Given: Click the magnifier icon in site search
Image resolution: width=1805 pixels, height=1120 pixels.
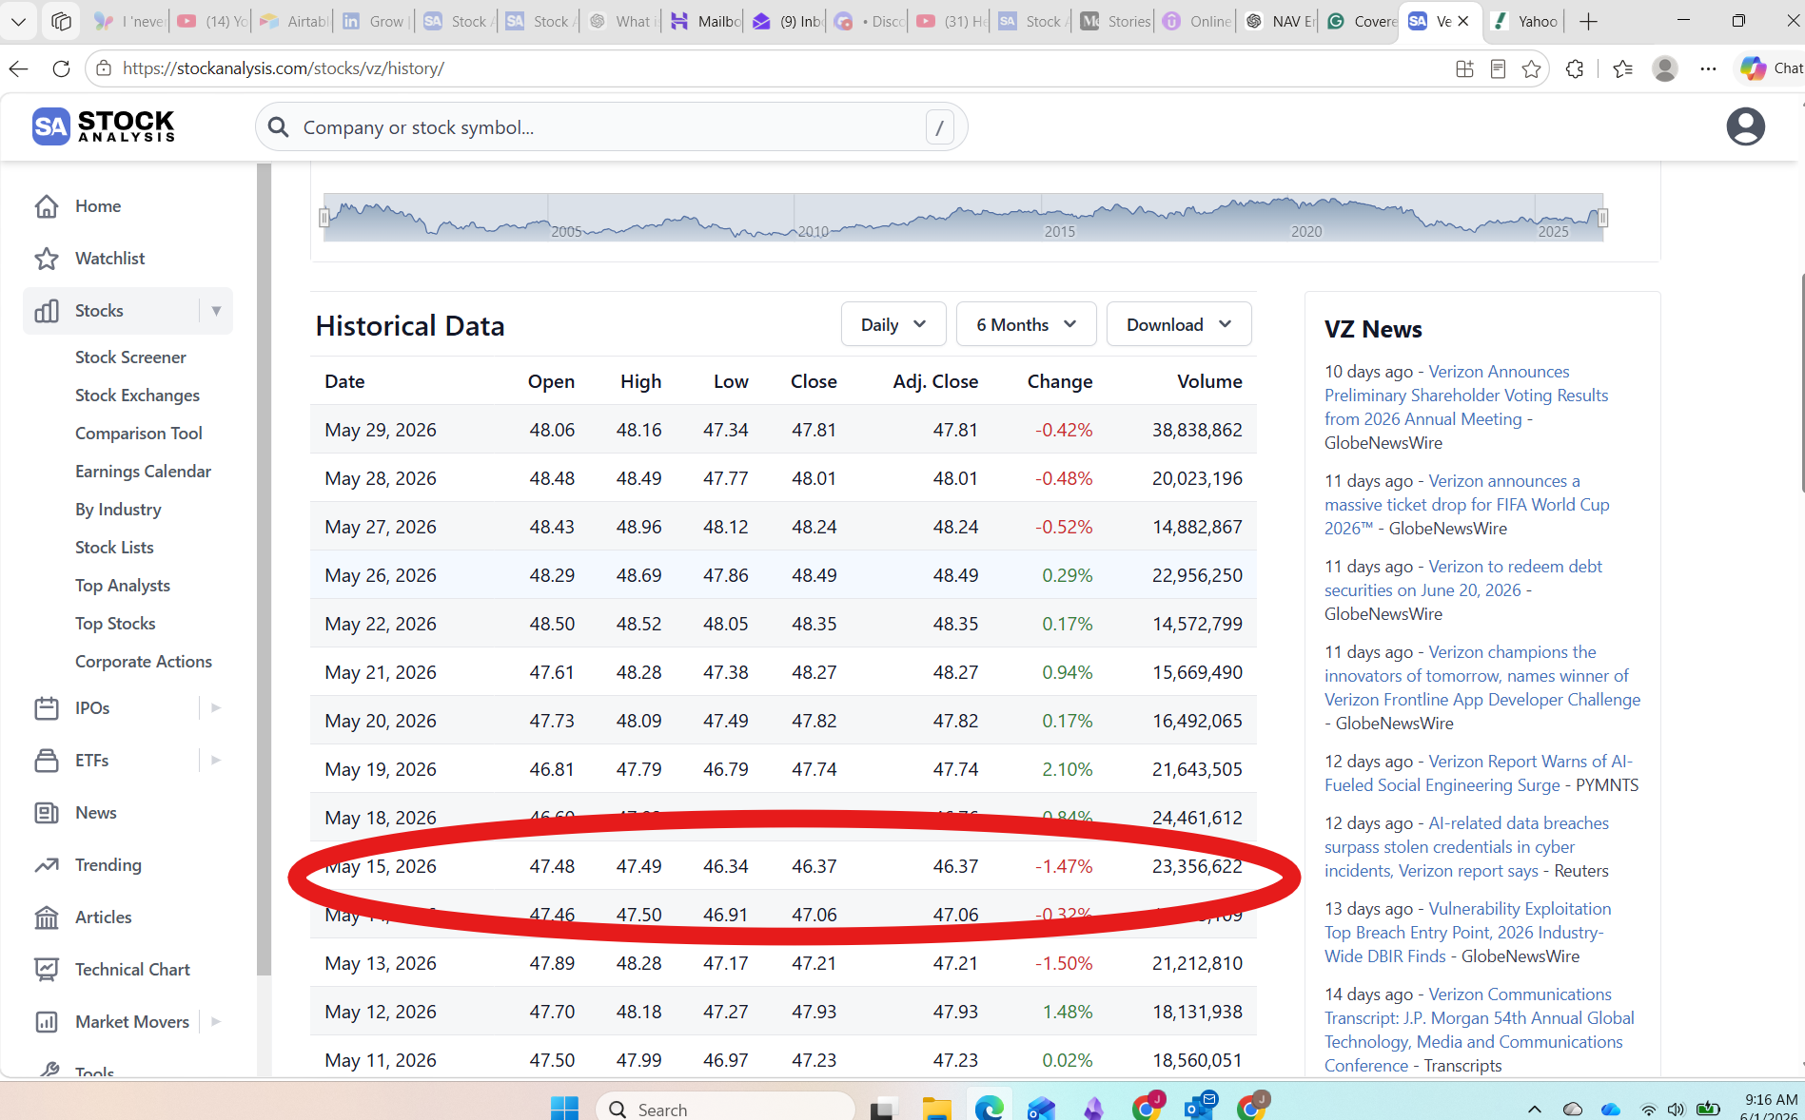Looking at the screenshot, I should click(x=278, y=127).
